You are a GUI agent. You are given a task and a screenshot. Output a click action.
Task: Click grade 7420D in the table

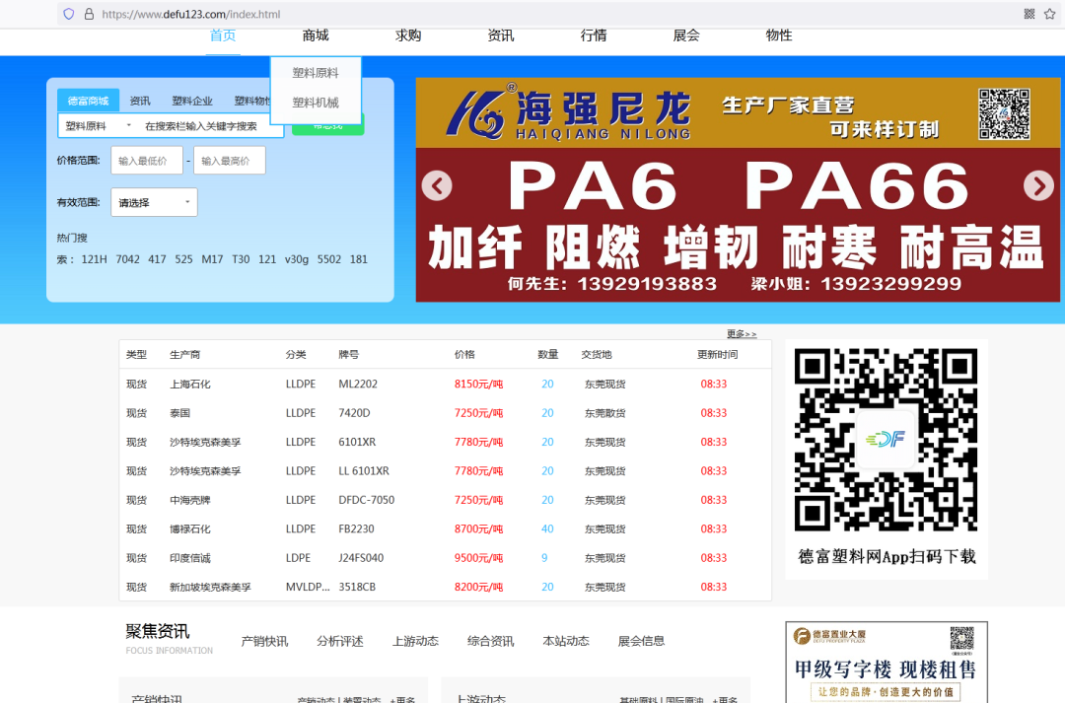click(x=355, y=413)
